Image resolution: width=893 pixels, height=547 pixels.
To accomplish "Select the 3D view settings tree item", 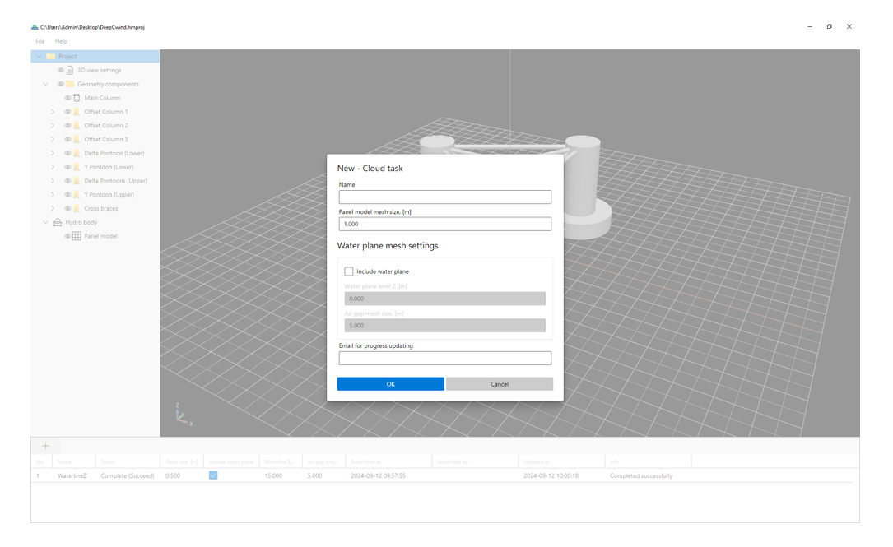I will click(99, 70).
